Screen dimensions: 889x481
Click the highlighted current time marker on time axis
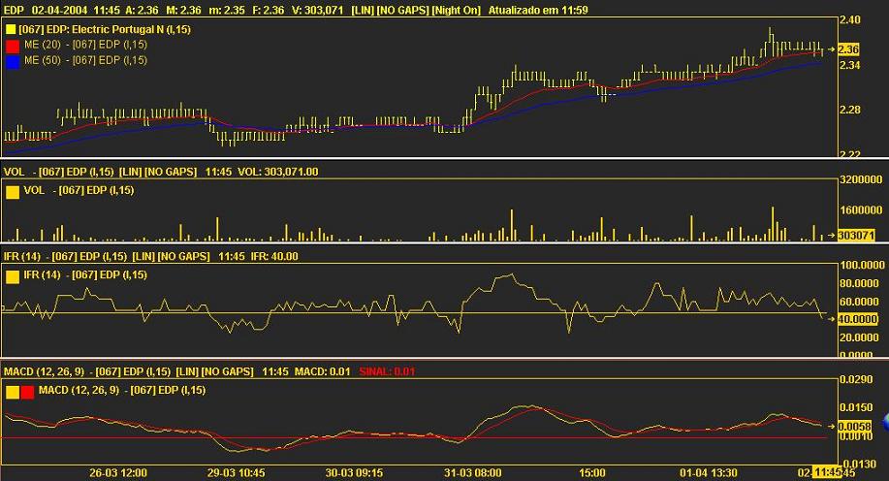[x=827, y=472]
